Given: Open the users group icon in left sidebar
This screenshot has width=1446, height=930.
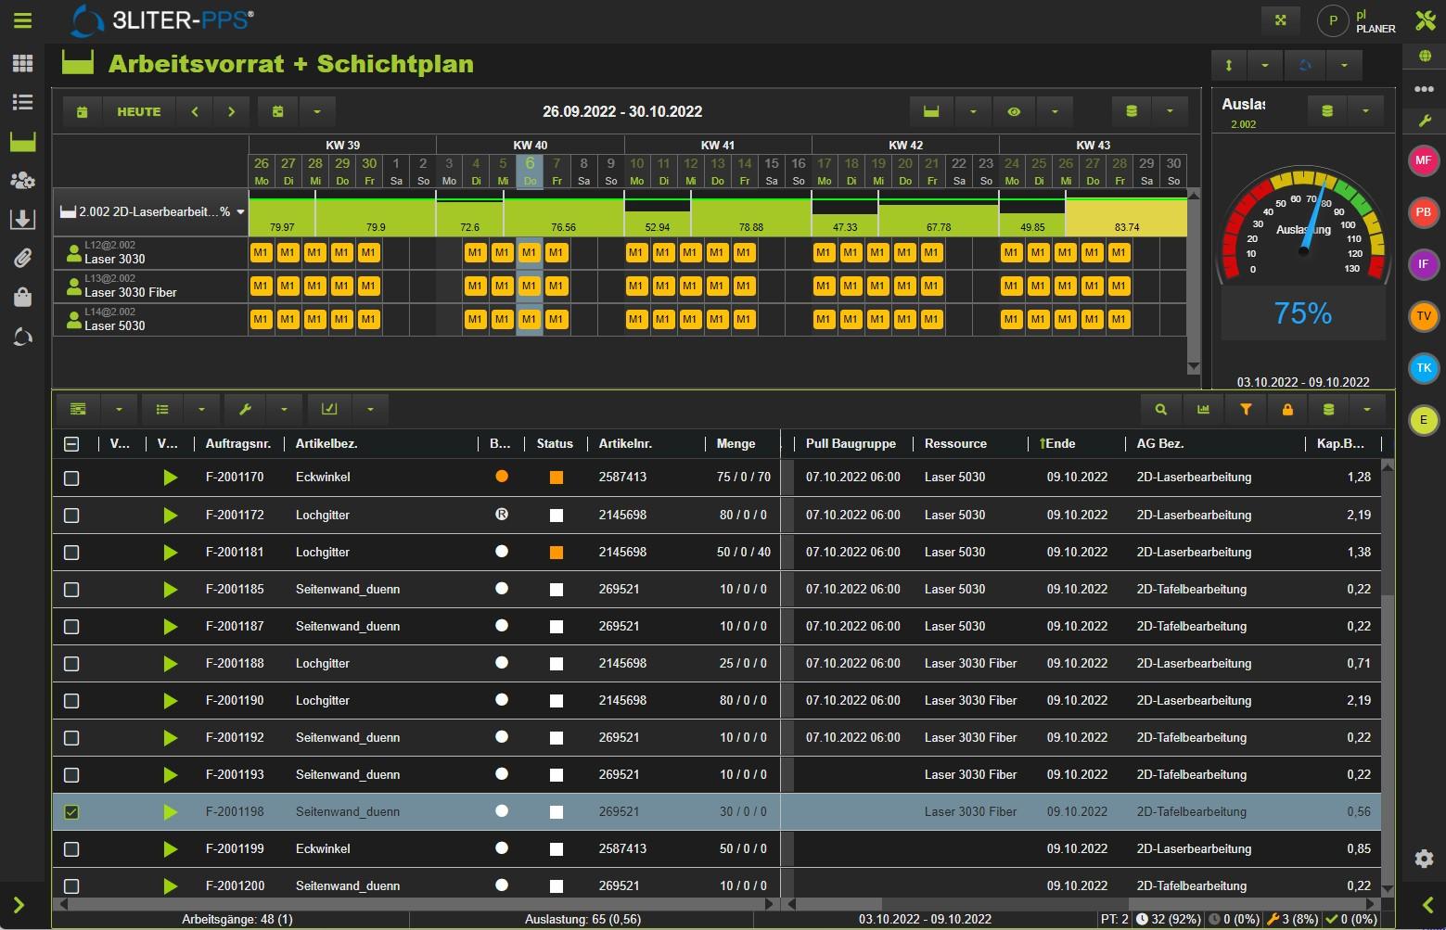Looking at the screenshot, I should pyautogui.click(x=22, y=180).
